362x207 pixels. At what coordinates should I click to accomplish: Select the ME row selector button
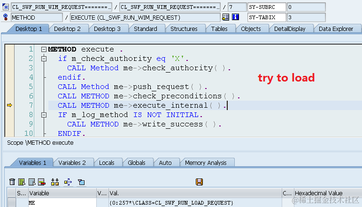[12, 203]
